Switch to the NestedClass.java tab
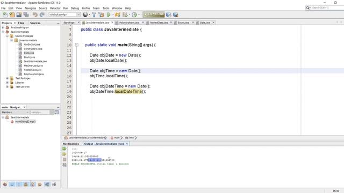The width and height of the screenshot is (344, 193). pyautogui.click(x=159, y=23)
